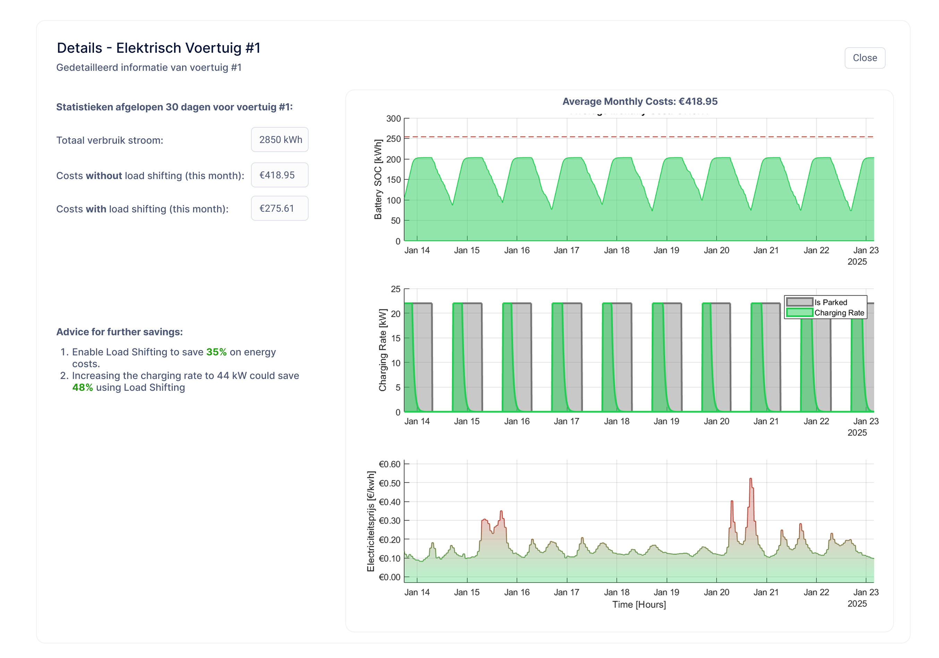Viewport: 939px width, 658px height.
Task: Click the €418.95 costs without load shifting field
Action: tap(280, 175)
